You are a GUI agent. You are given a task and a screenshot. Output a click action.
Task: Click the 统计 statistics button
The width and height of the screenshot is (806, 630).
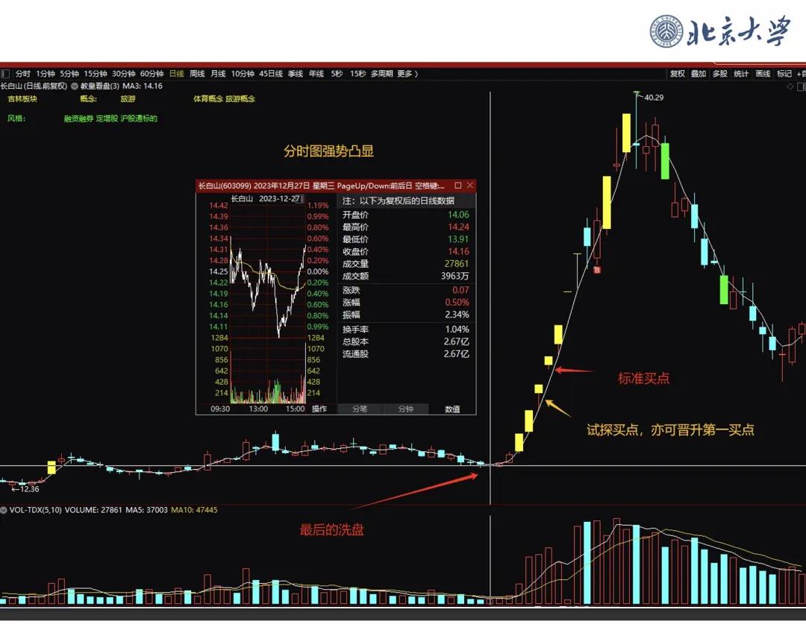pos(741,74)
